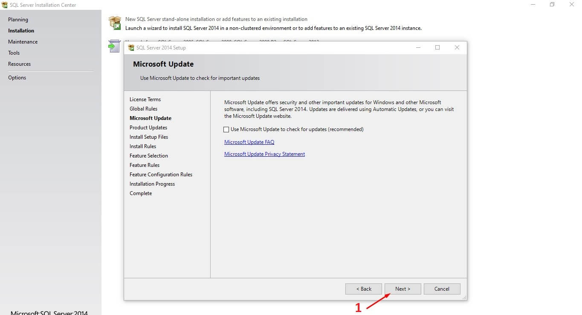Image resolution: width=582 pixels, height=315 pixels.
Task: Select Installation in the left sidebar
Action: point(21,31)
